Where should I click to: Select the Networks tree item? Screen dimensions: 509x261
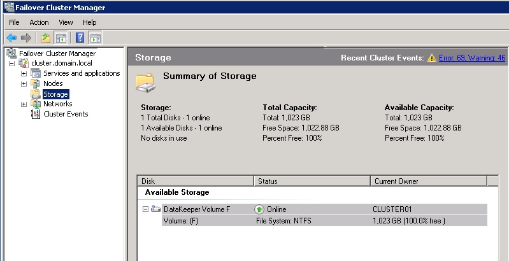coord(58,104)
